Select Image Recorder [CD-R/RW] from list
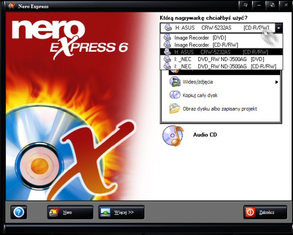 click(222, 45)
